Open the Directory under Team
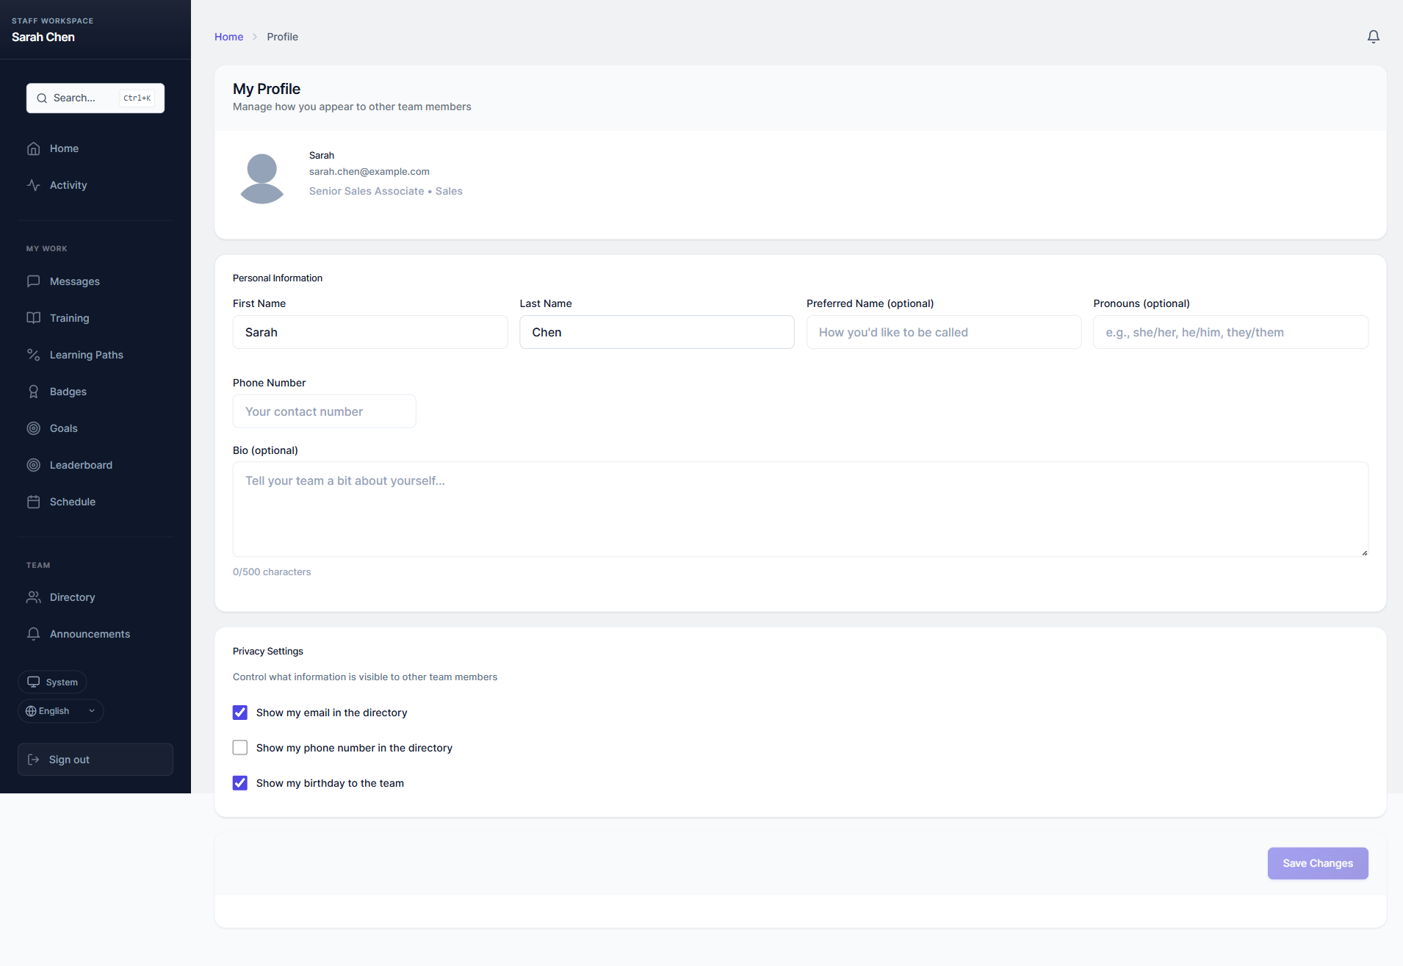Viewport: 1403px width, 966px height. tap(72, 597)
